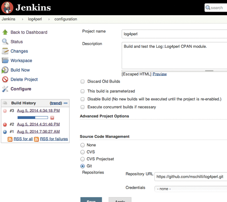227x202 pixels.
Task: Go to log4perl in the breadcrumb
Action: (x=35, y=19)
